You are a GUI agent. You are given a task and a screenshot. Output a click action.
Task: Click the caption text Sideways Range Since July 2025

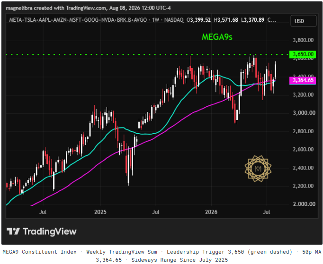(179, 260)
